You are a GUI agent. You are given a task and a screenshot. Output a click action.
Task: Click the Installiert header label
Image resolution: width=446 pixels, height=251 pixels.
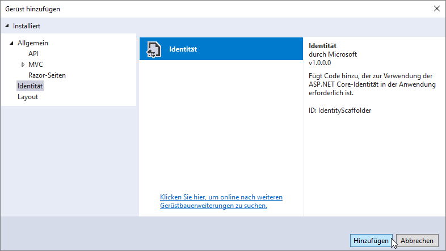click(27, 26)
